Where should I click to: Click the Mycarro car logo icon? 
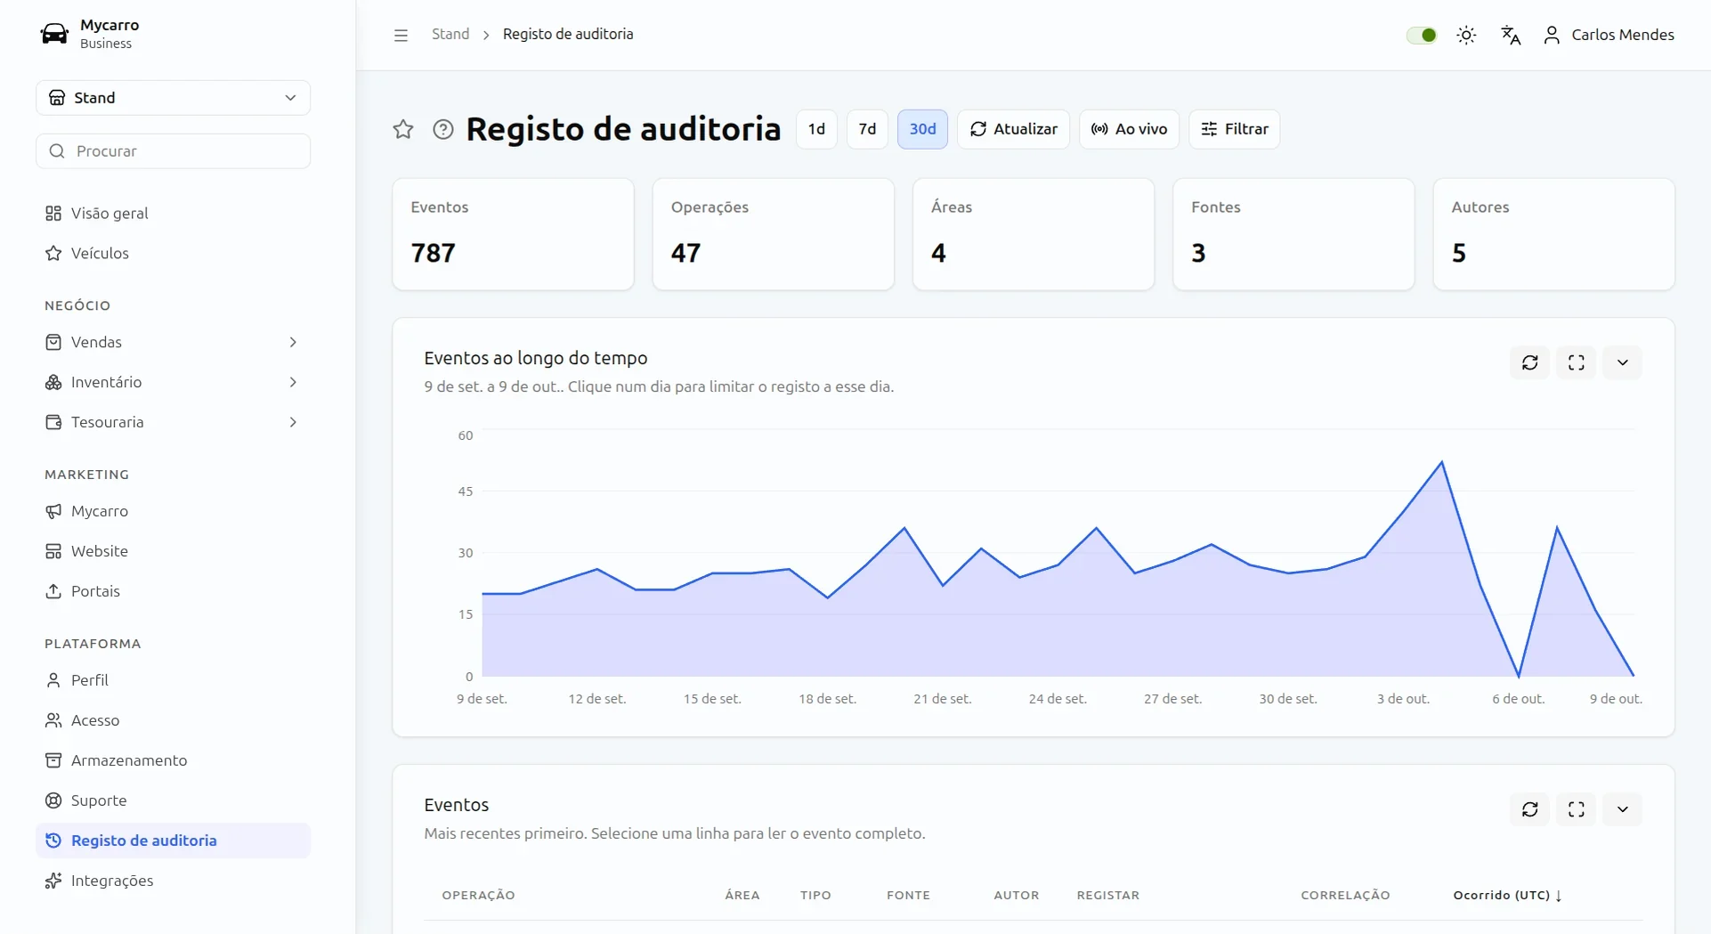[54, 34]
